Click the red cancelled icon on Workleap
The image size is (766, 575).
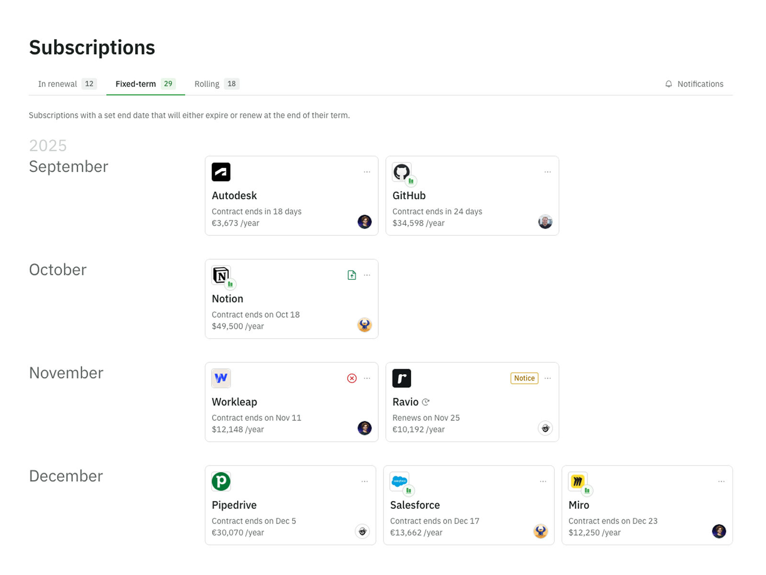coord(351,379)
